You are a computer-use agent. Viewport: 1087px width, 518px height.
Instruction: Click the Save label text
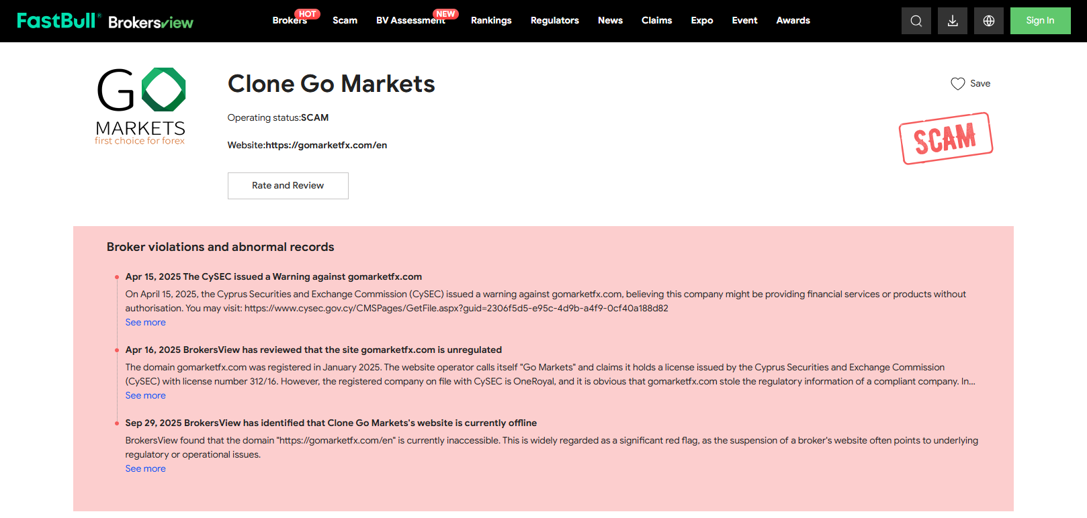tap(980, 84)
